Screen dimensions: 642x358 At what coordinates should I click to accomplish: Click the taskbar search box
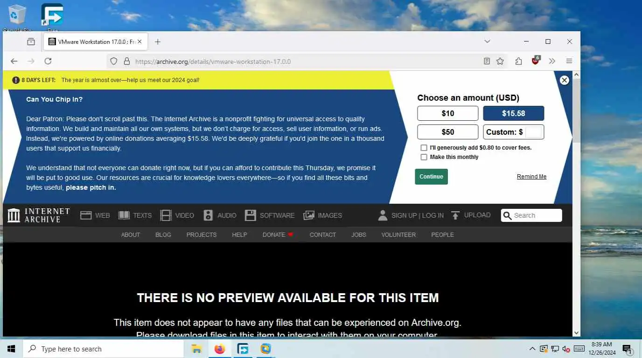click(103, 349)
